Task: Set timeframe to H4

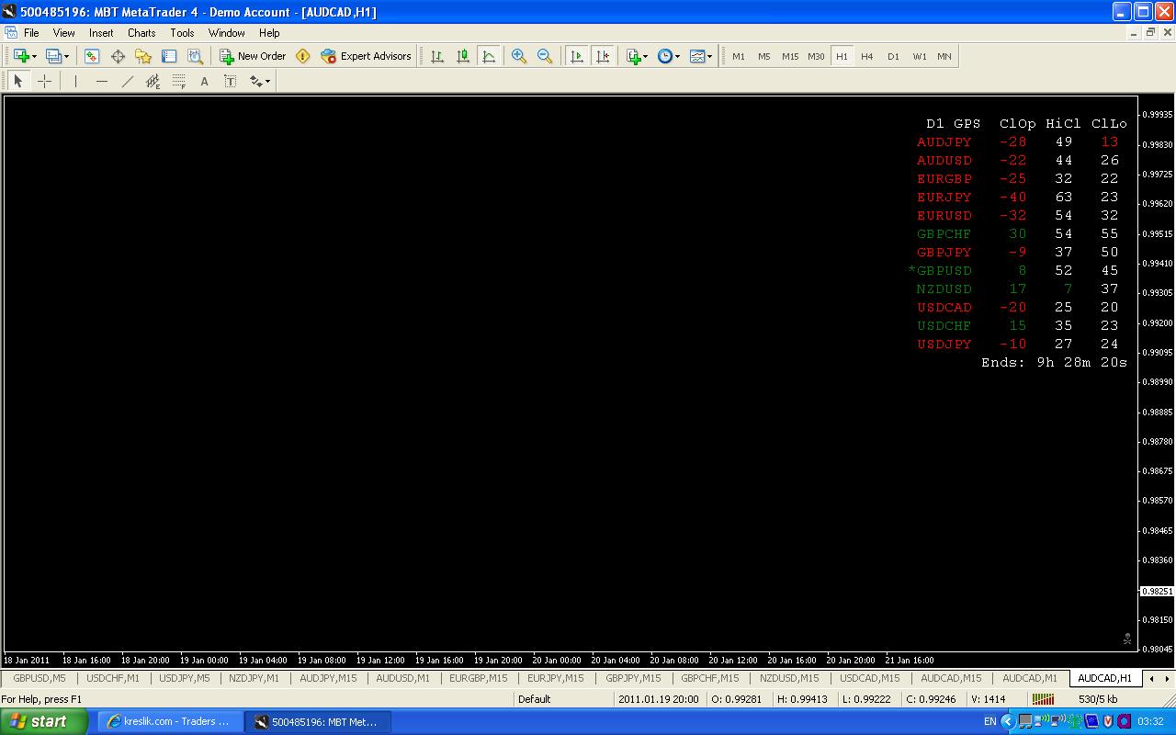Action: [x=867, y=56]
